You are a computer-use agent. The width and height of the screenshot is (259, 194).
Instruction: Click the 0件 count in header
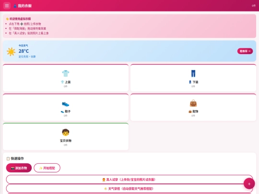point(254,6)
